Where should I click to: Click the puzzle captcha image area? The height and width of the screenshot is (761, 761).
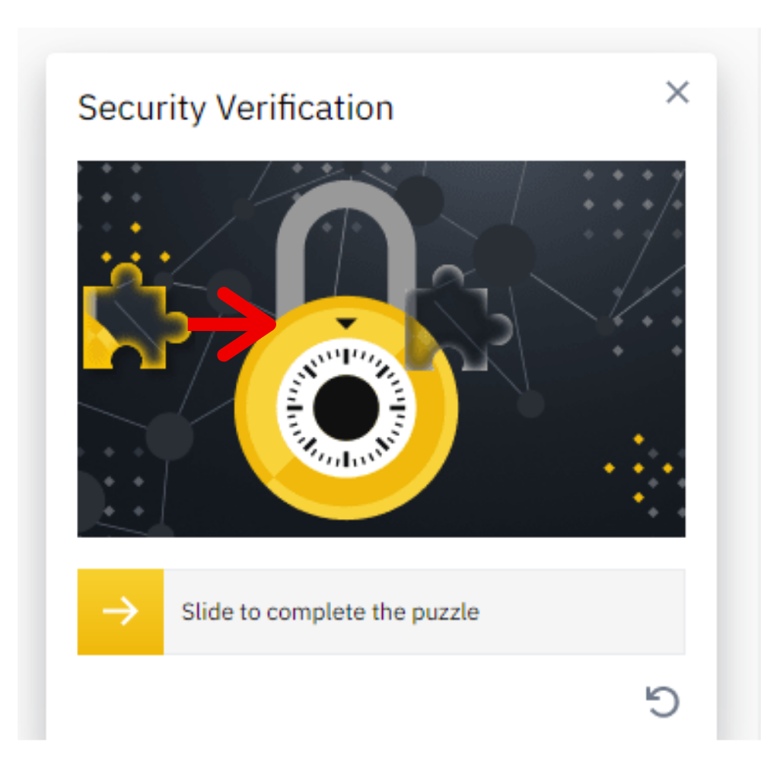pyautogui.click(x=380, y=346)
